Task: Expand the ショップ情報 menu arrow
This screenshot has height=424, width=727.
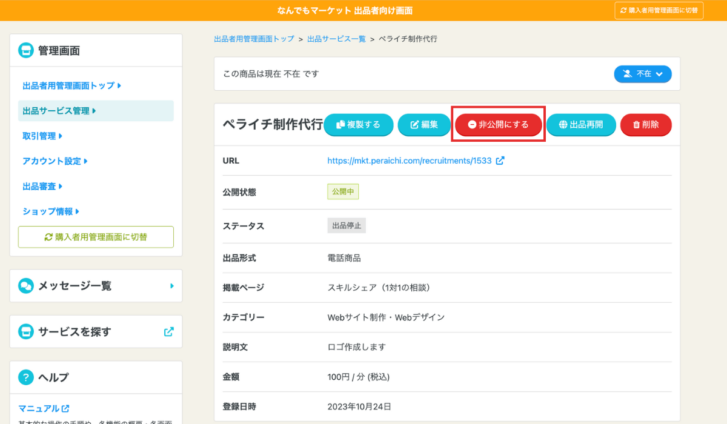Action: click(x=78, y=211)
